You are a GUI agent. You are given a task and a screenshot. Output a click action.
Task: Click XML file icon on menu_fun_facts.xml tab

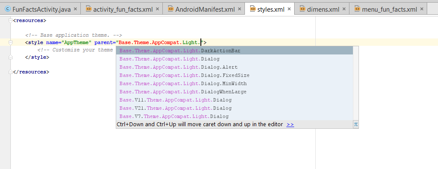click(357, 9)
